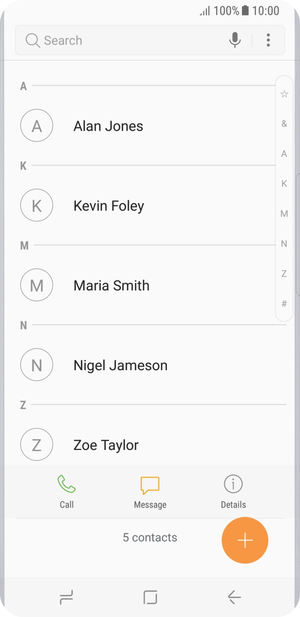Tap the microphone voice search icon

[235, 40]
